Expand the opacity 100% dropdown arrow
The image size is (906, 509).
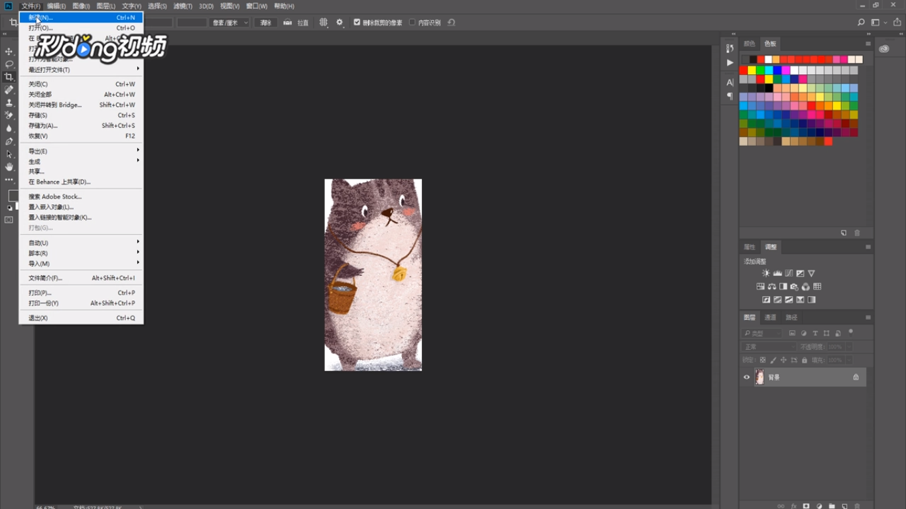pos(849,347)
